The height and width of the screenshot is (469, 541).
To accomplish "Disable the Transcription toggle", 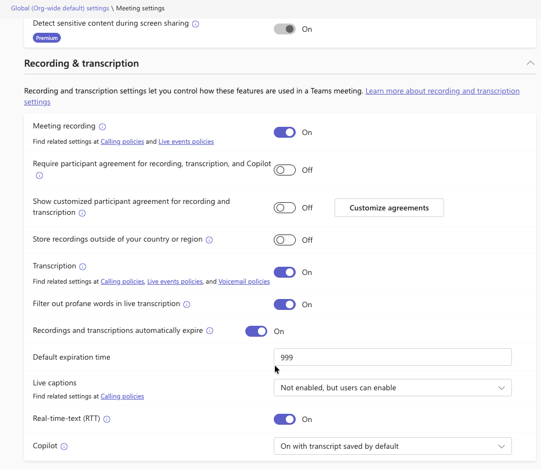I will coord(285,272).
